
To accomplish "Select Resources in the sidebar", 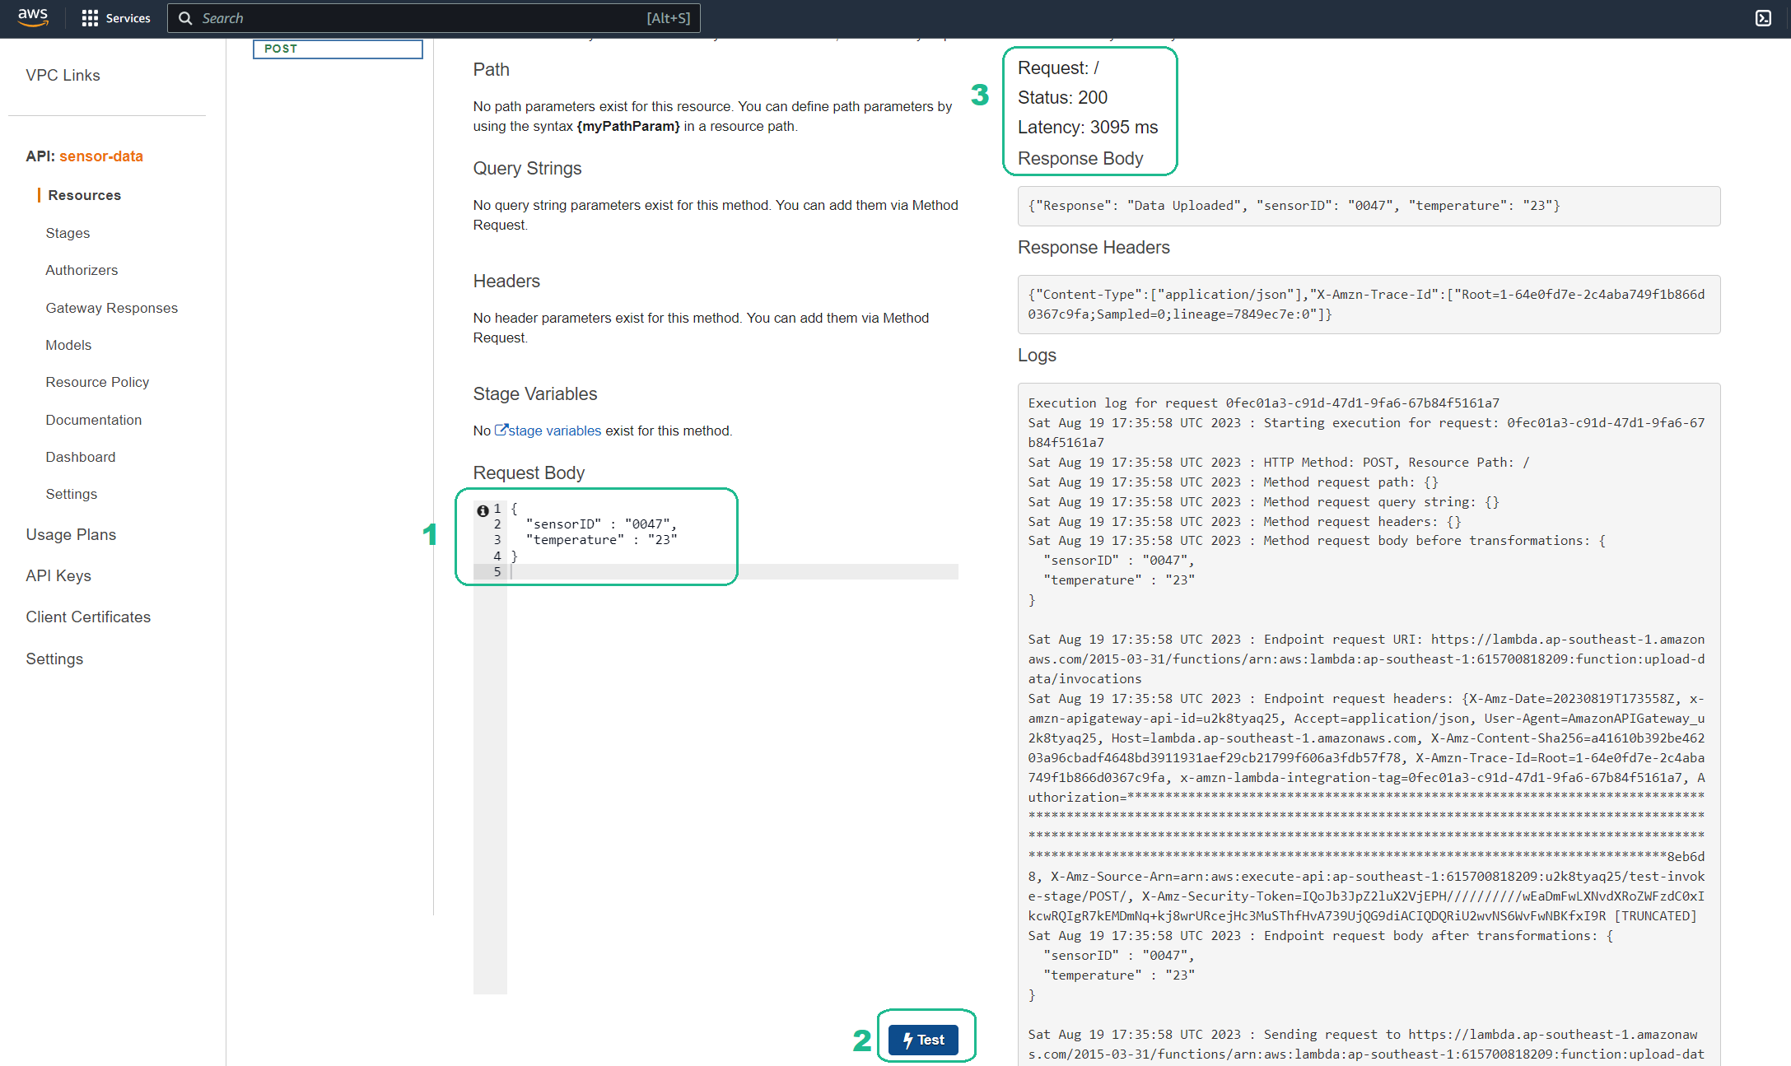I will (x=84, y=195).
